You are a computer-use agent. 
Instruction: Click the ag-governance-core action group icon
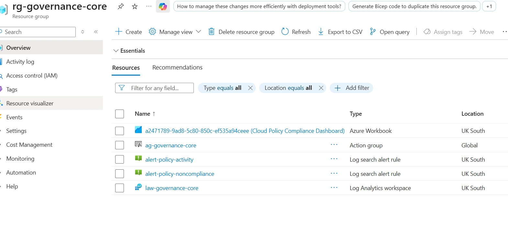[138, 144]
